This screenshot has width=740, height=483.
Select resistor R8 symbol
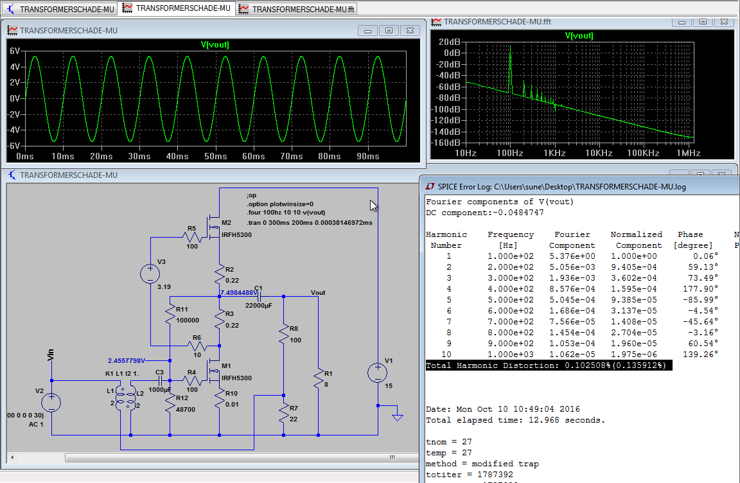284,334
